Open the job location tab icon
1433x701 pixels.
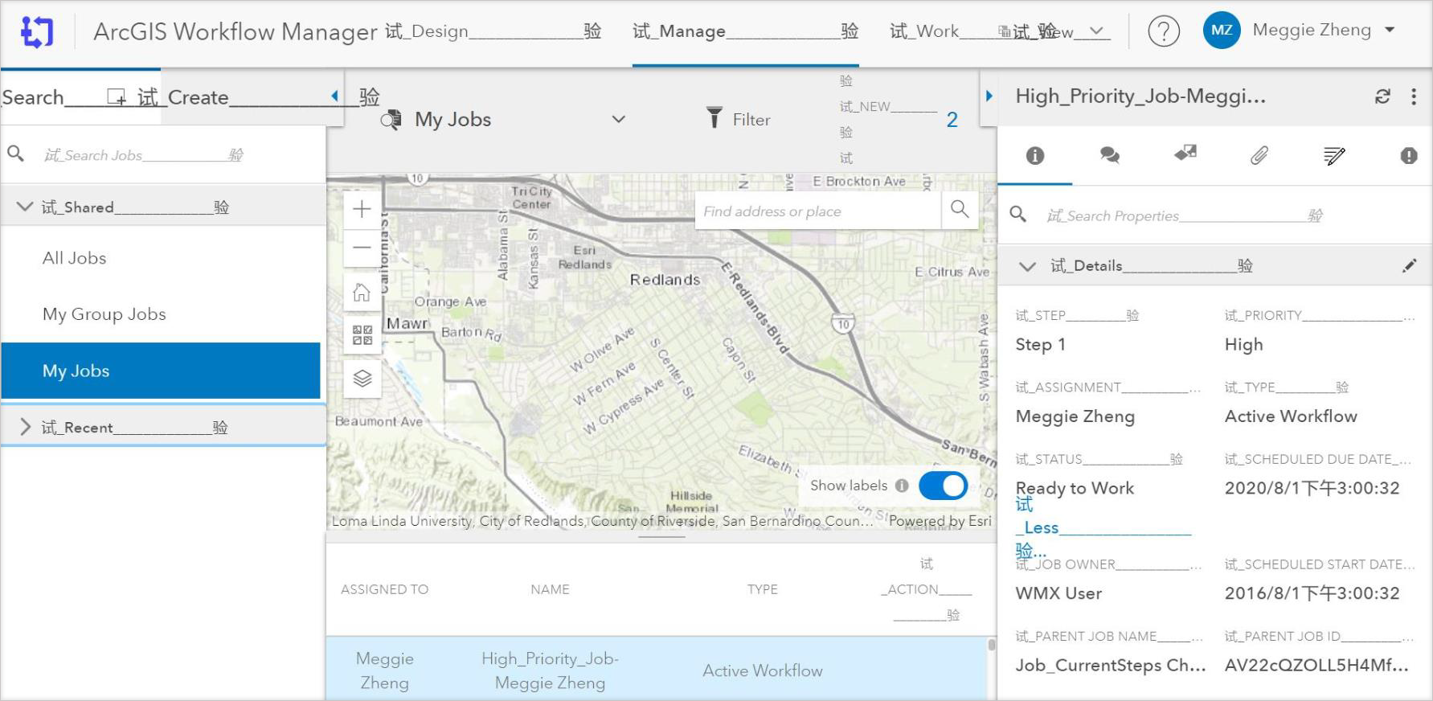coord(1185,153)
